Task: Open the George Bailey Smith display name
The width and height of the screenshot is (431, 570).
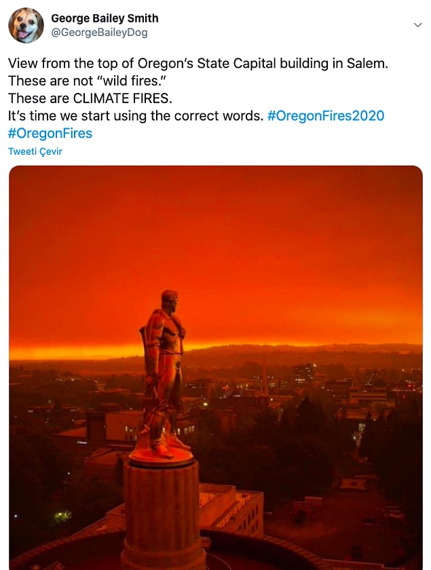Action: pyautogui.click(x=105, y=18)
